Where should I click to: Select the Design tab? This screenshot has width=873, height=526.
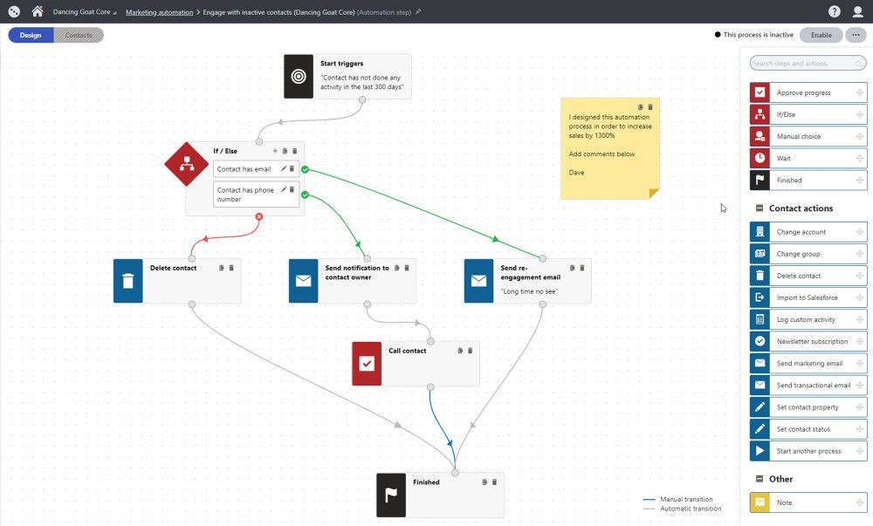[29, 35]
